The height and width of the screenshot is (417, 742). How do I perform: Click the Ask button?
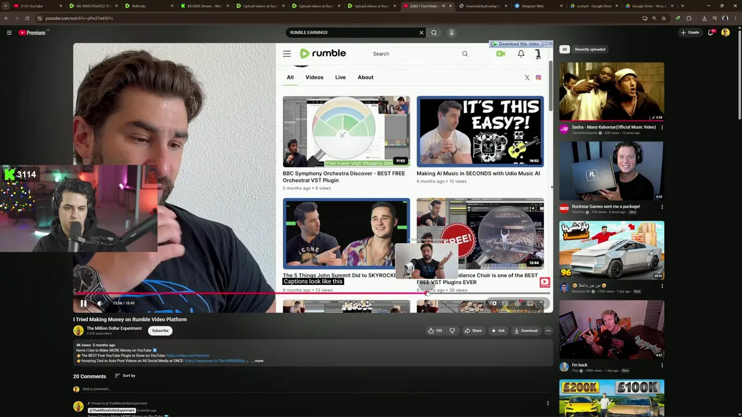tap(497, 331)
